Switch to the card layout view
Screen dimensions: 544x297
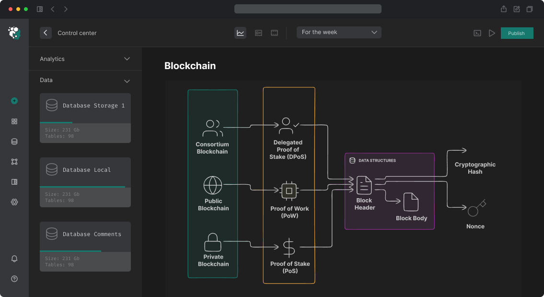pos(258,33)
